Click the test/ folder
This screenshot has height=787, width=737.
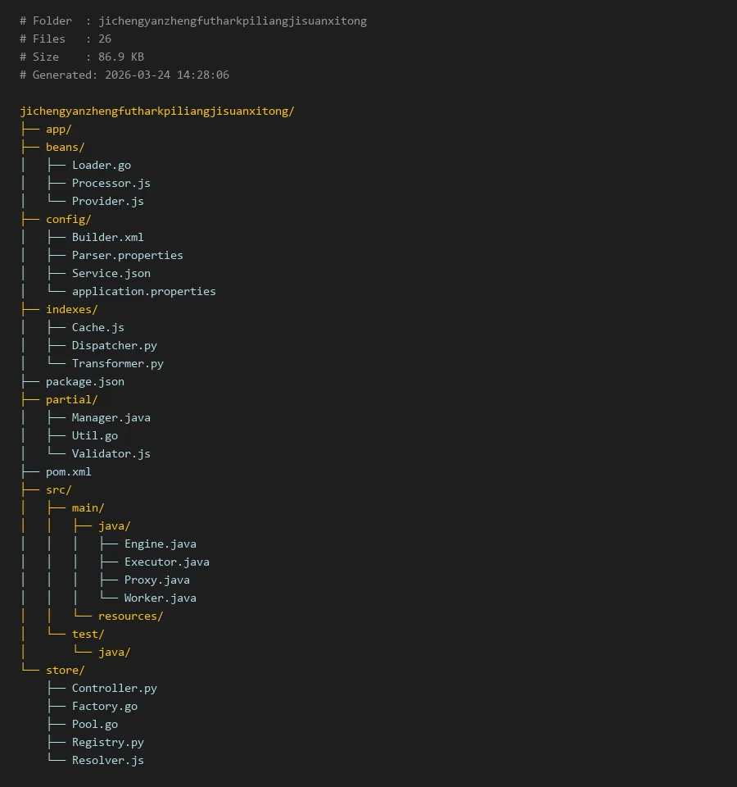(88, 634)
